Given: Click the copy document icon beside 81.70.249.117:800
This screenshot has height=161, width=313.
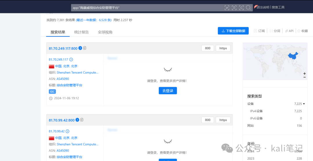Looking at the screenshot, I should coord(85,48).
